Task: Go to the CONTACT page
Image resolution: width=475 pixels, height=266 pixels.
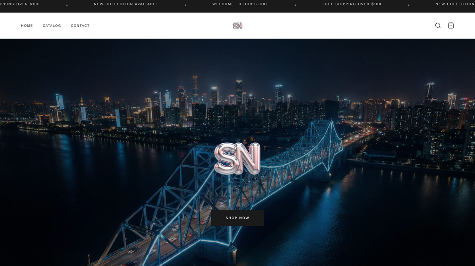Action: [80, 25]
